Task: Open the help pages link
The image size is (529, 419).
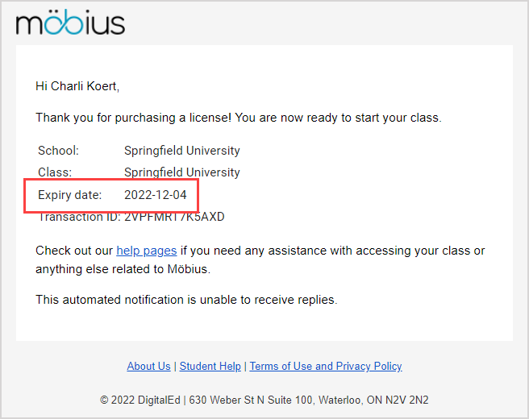Action: [146, 251]
